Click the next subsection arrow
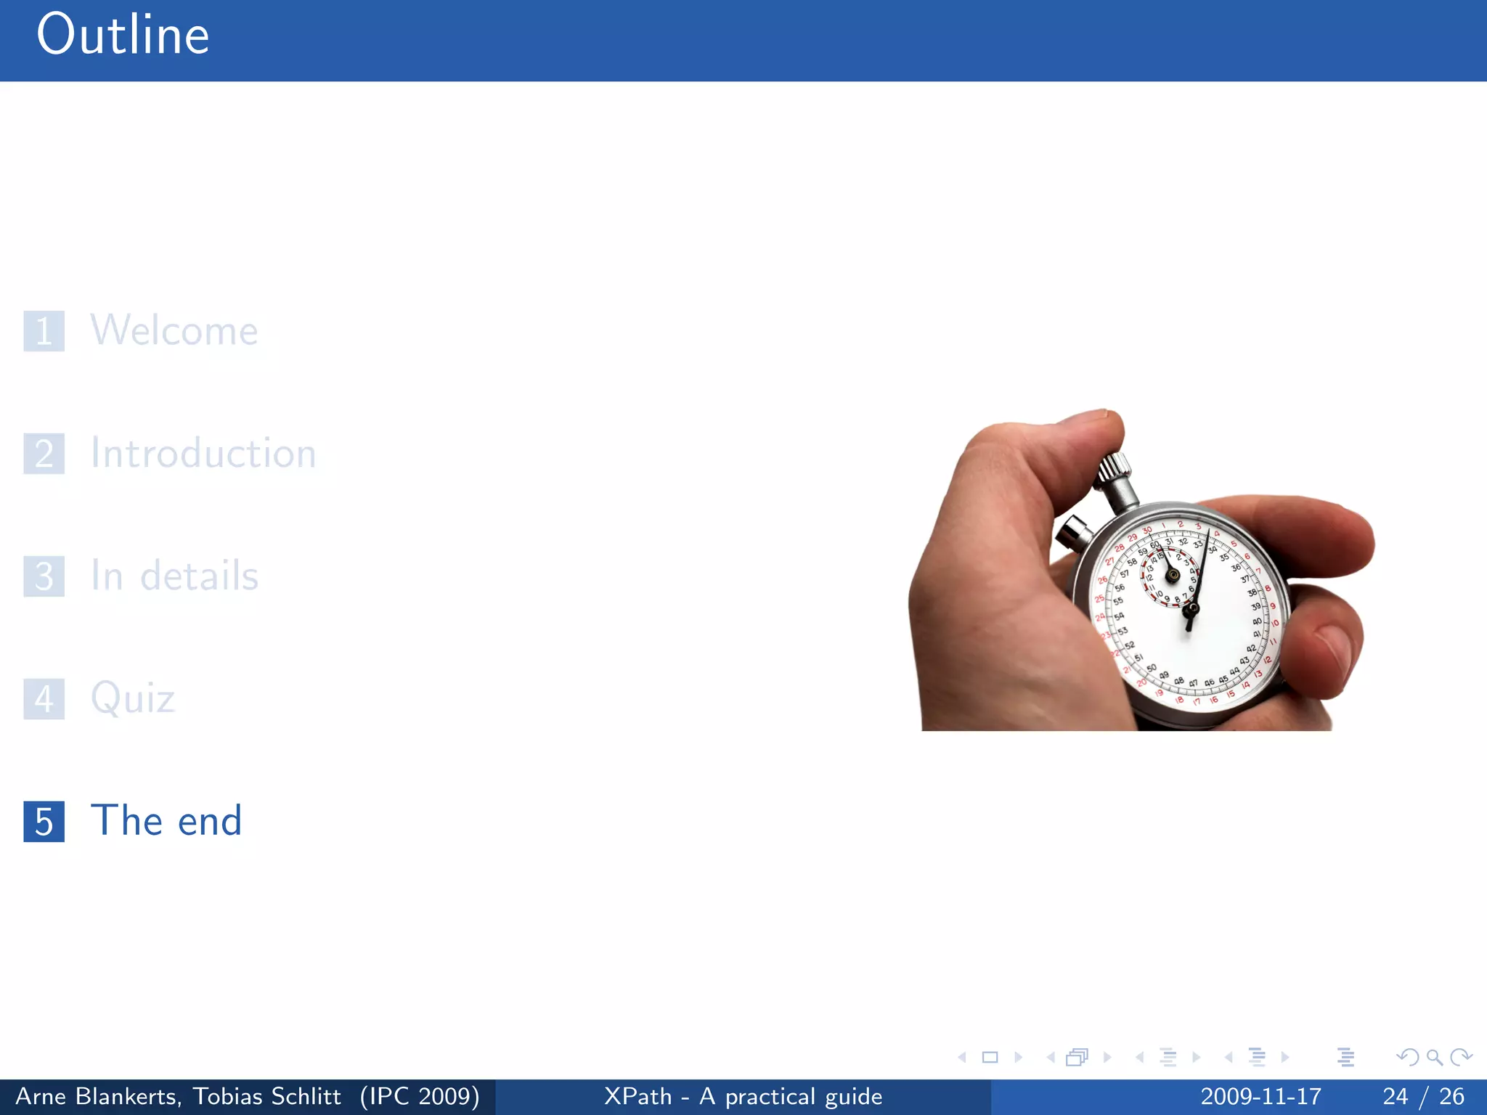This screenshot has width=1487, height=1115. tap(1196, 1058)
